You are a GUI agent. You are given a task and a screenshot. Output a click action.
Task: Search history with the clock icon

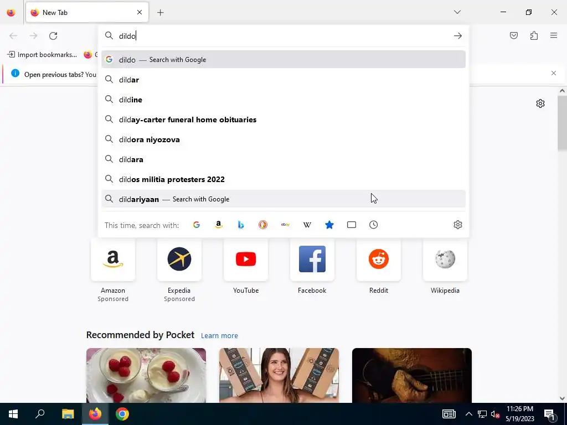[374, 225]
